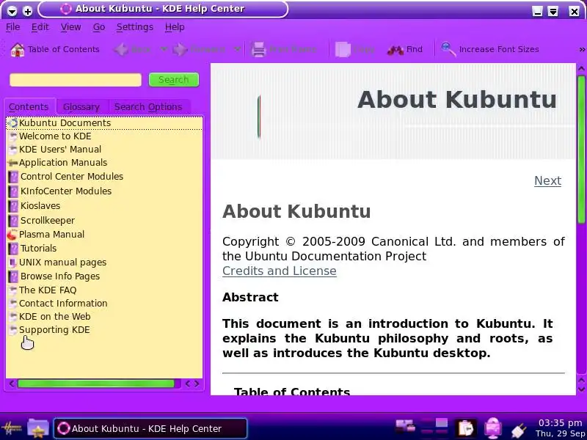Screen dimensions: 587x440
Task: Click the Scrollkeeper book icon
Action: pyautogui.click(x=13, y=221)
